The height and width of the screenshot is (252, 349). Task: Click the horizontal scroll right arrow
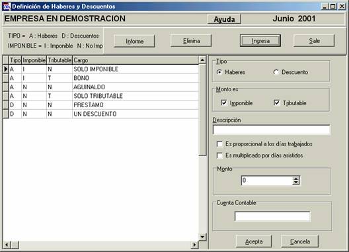[x=194, y=245]
